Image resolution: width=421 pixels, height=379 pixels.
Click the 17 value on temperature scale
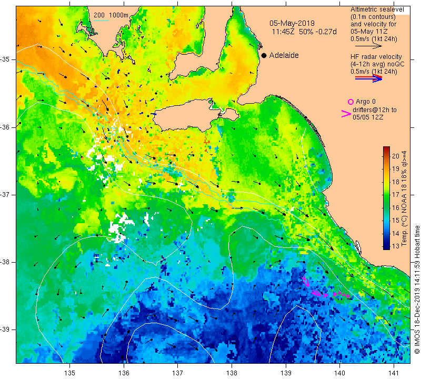(396, 195)
